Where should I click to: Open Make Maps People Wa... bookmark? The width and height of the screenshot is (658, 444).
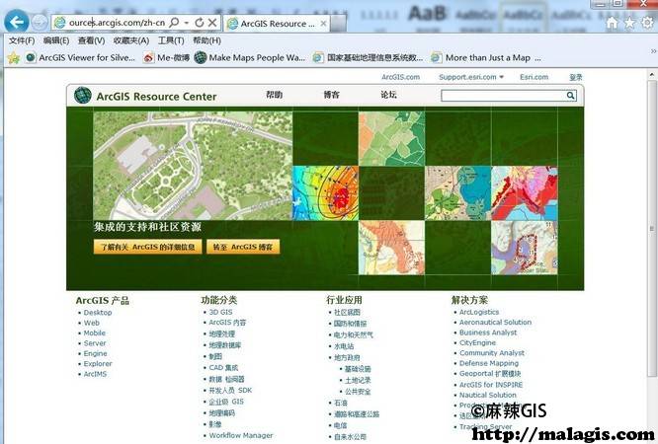coord(250,57)
